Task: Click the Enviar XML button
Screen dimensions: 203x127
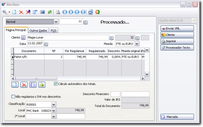Action: click(177, 29)
